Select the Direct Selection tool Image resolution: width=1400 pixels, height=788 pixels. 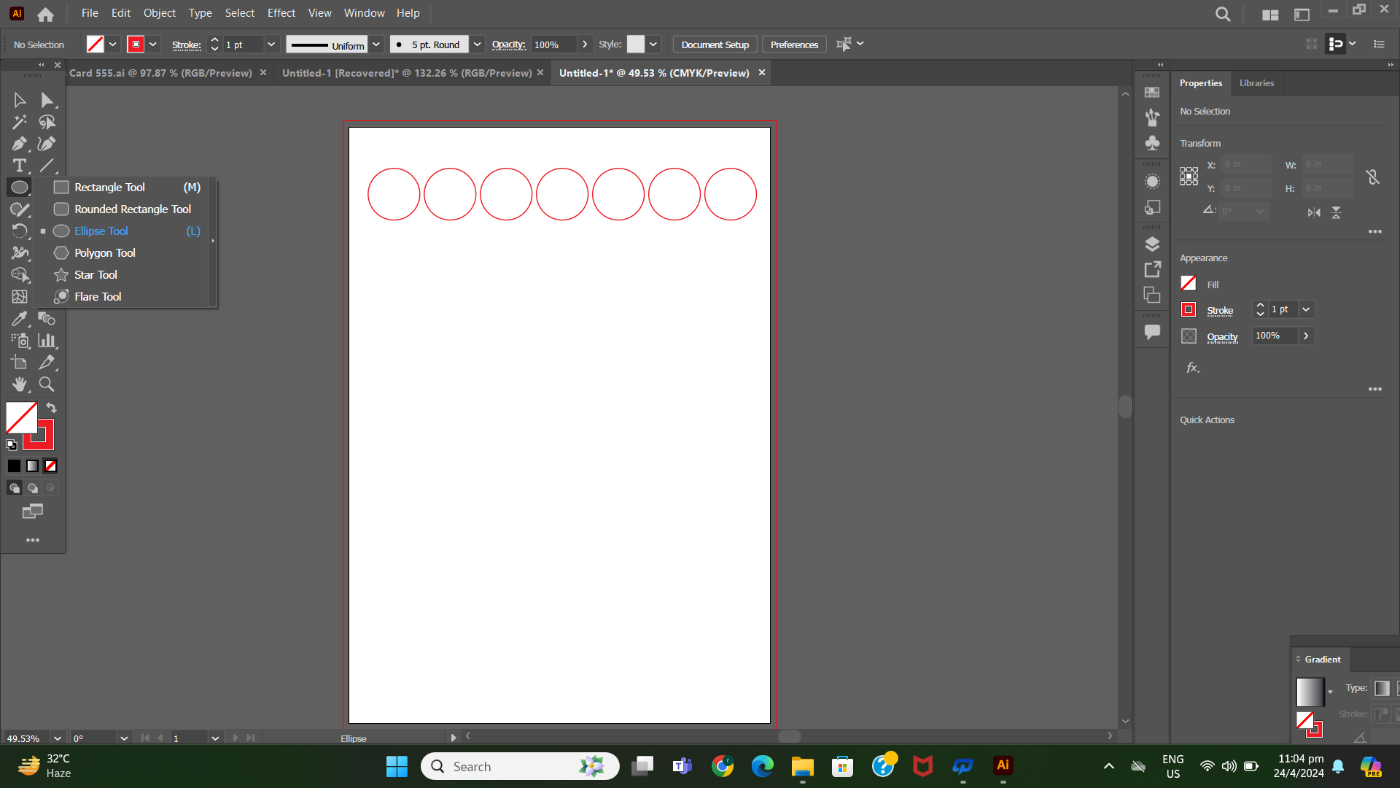[x=47, y=100]
